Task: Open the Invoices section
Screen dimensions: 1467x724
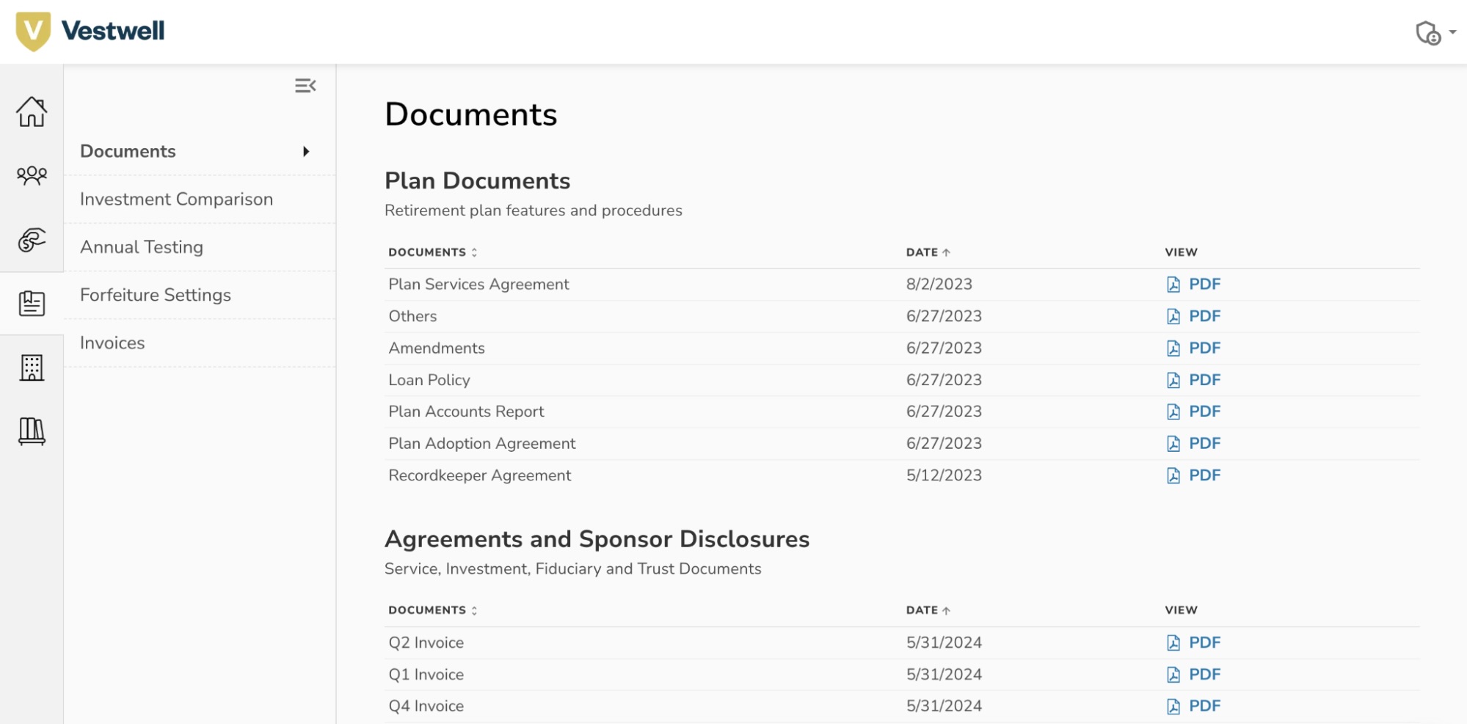Action: click(x=112, y=343)
